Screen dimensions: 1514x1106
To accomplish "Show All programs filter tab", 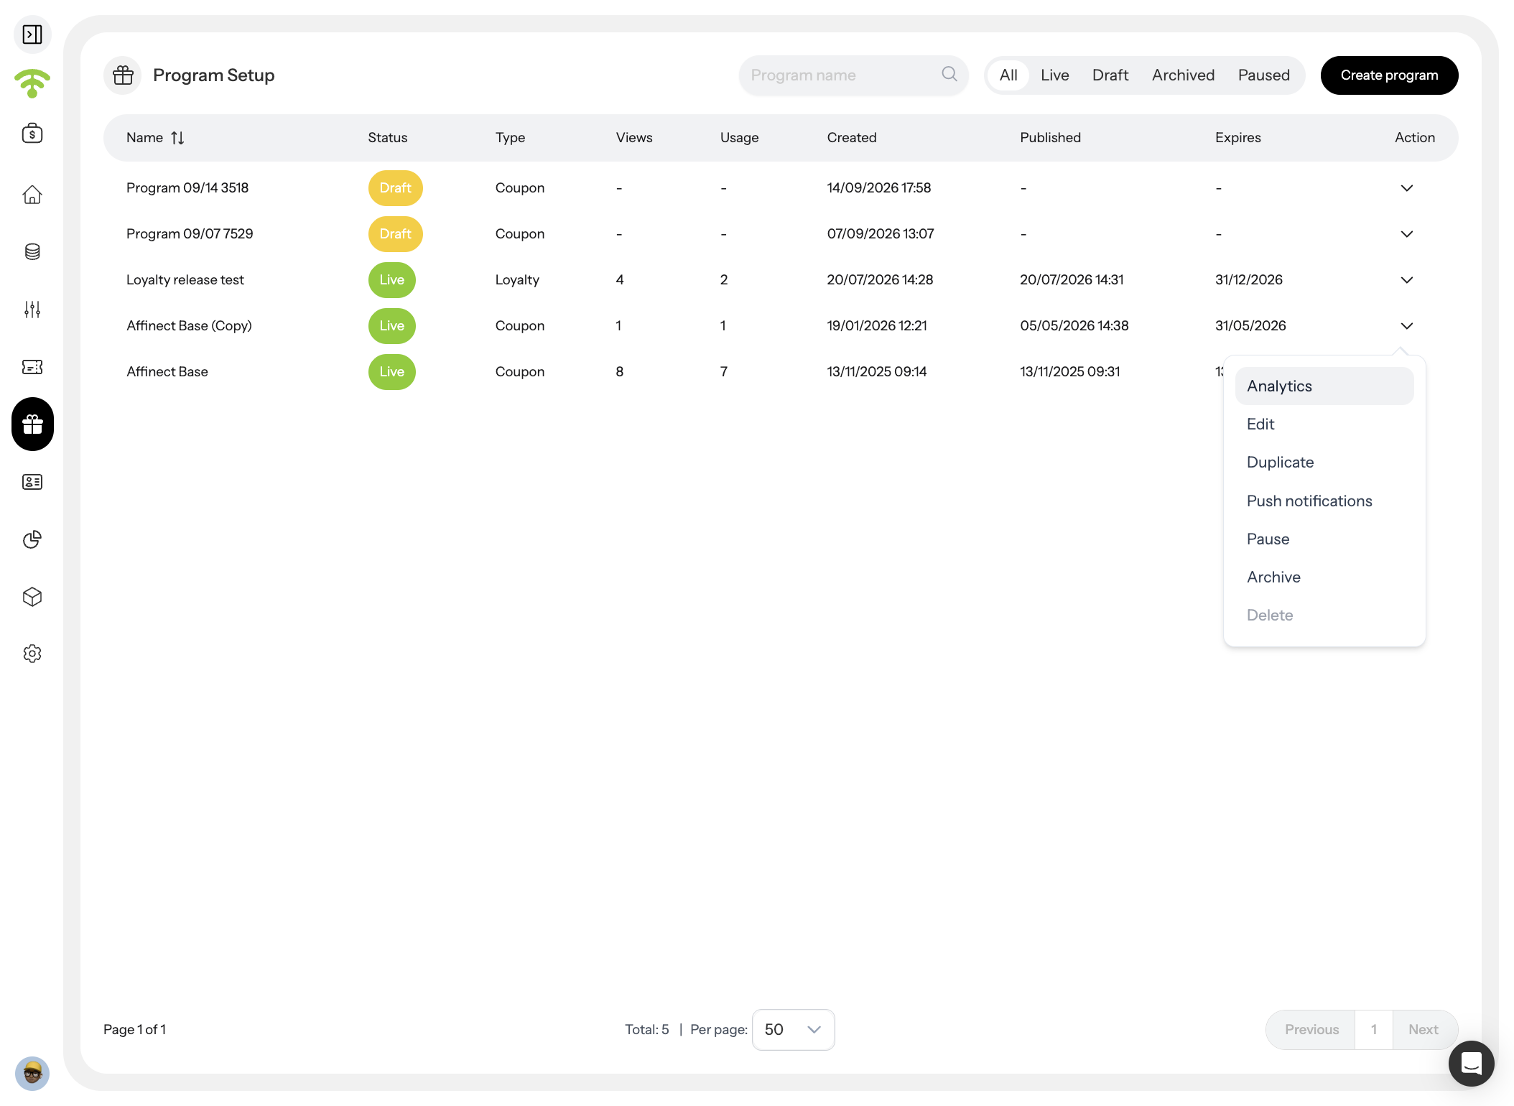I will pyautogui.click(x=1008, y=75).
